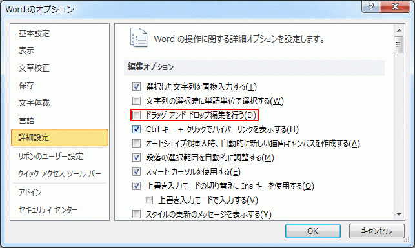This screenshot has width=415, height=248.
Task: Uncheck 選択した文字列を置換入力する checkbox
Action: point(136,86)
